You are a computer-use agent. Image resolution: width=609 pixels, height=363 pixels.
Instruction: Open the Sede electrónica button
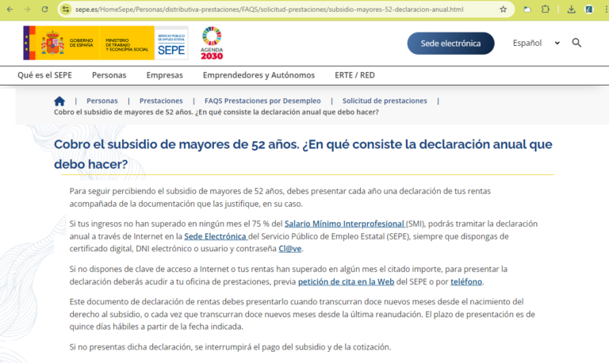click(x=450, y=43)
